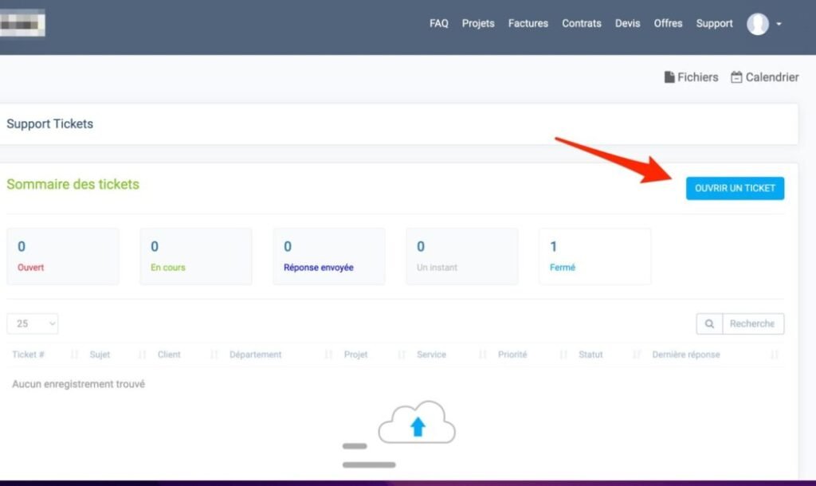This screenshot has width=816, height=486.
Task: Show tickets with Réponse envoyée status
Action: (x=329, y=257)
